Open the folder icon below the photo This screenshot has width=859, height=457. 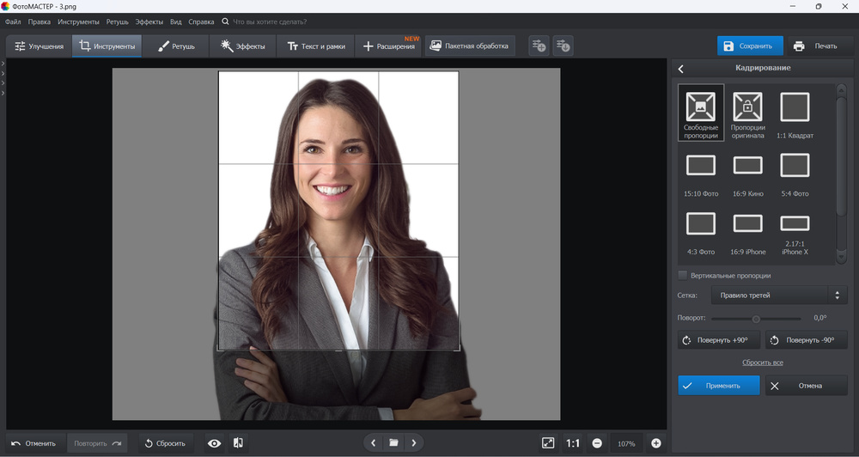[393, 443]
